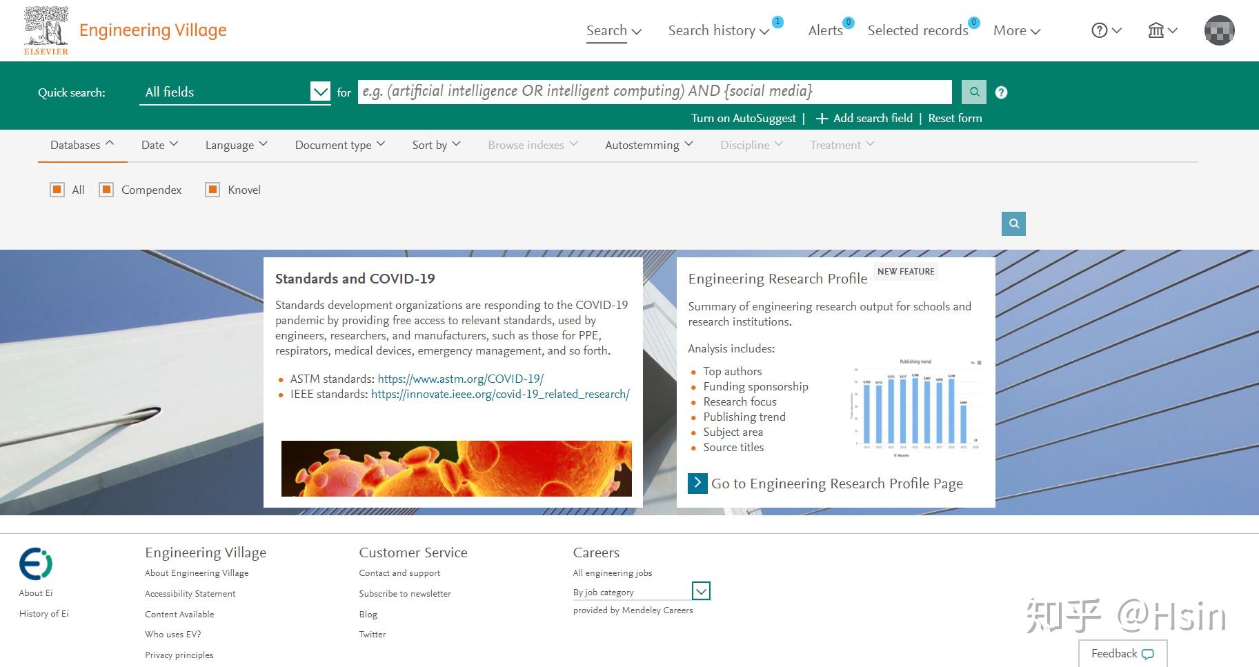The width and height of the screenshot is (1259, 667).
Task: Open Accessibility Statement link
Action: 190,594
